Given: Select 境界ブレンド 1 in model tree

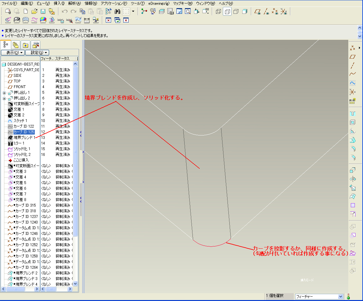Looking at the screenshot, I should pyautogui.click(x=24, y=138).
